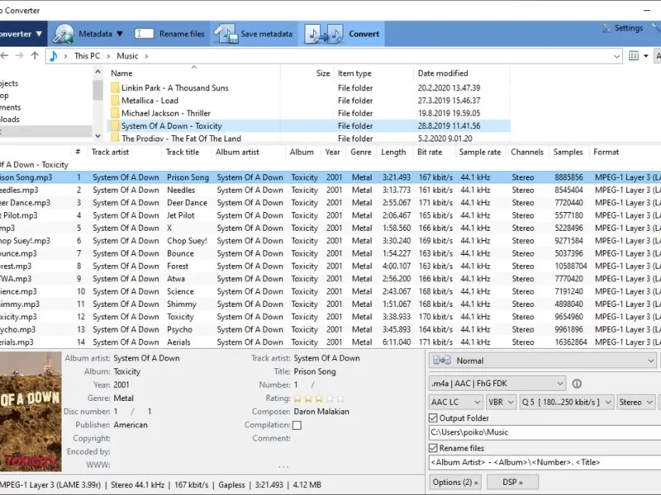Select the System Of A Down - Toxicity folder
Screen dimensions: 661x495
pyautogui.click(x=308, y=126)
